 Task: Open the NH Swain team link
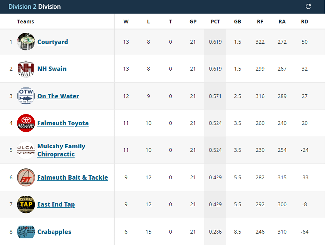[x=52, y=69]
